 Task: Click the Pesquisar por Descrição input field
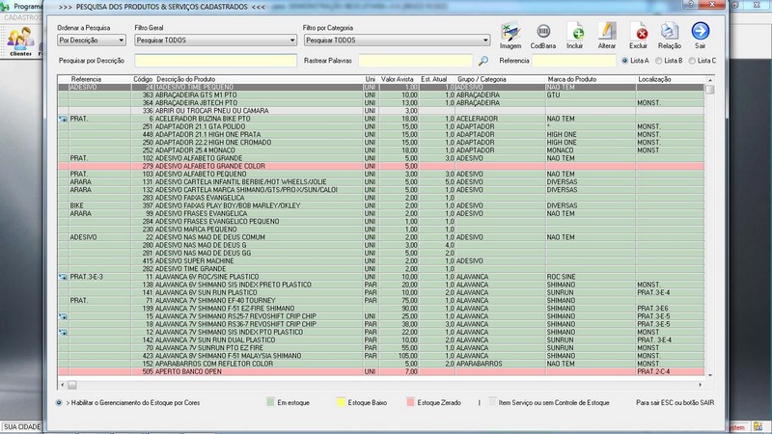click(x=215, y=61)
